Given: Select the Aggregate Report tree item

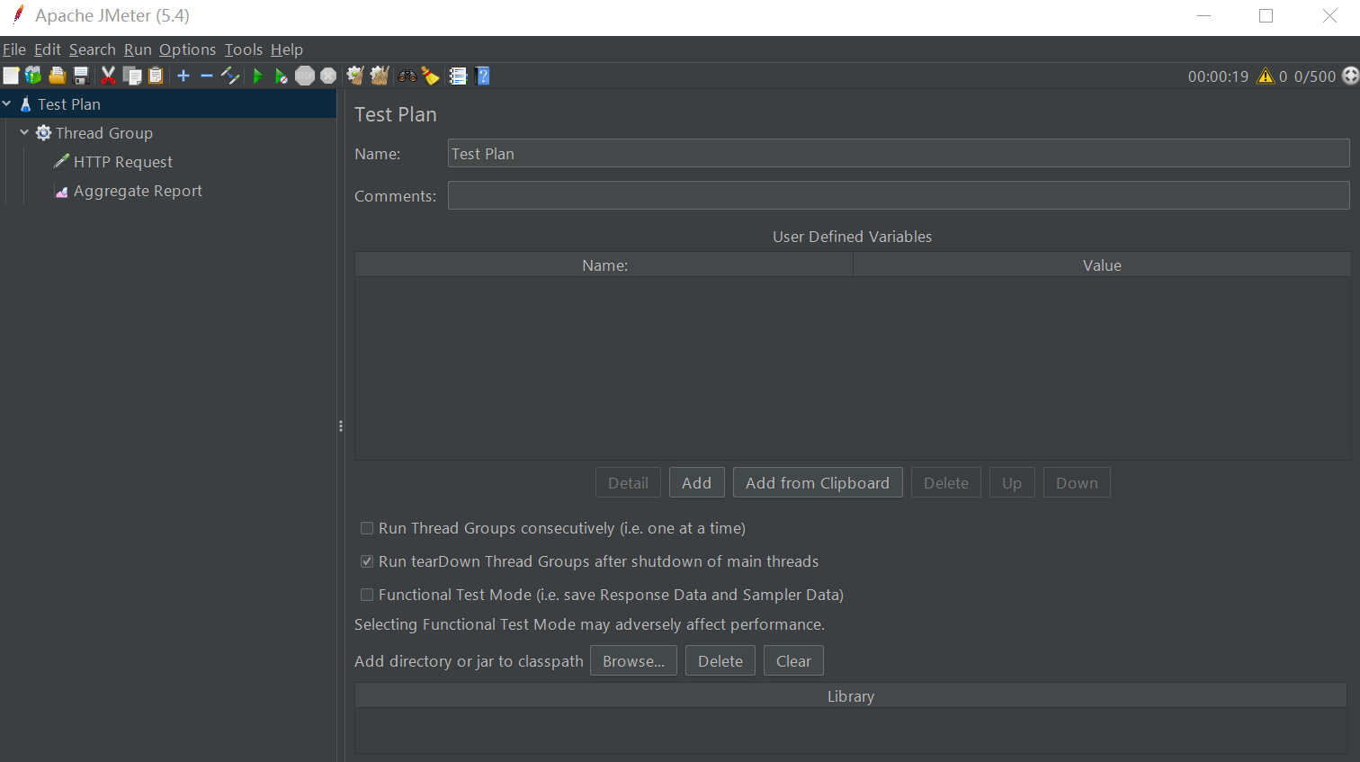Looking at the screenshot, I should [138, 191].
